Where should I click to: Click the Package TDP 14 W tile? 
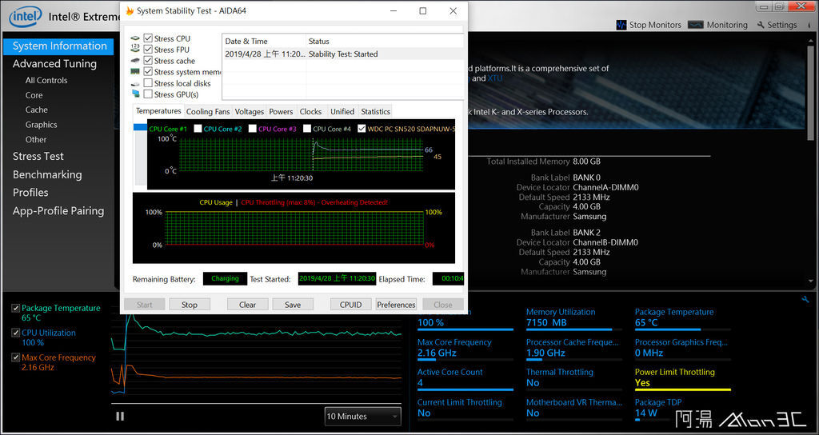682,409
